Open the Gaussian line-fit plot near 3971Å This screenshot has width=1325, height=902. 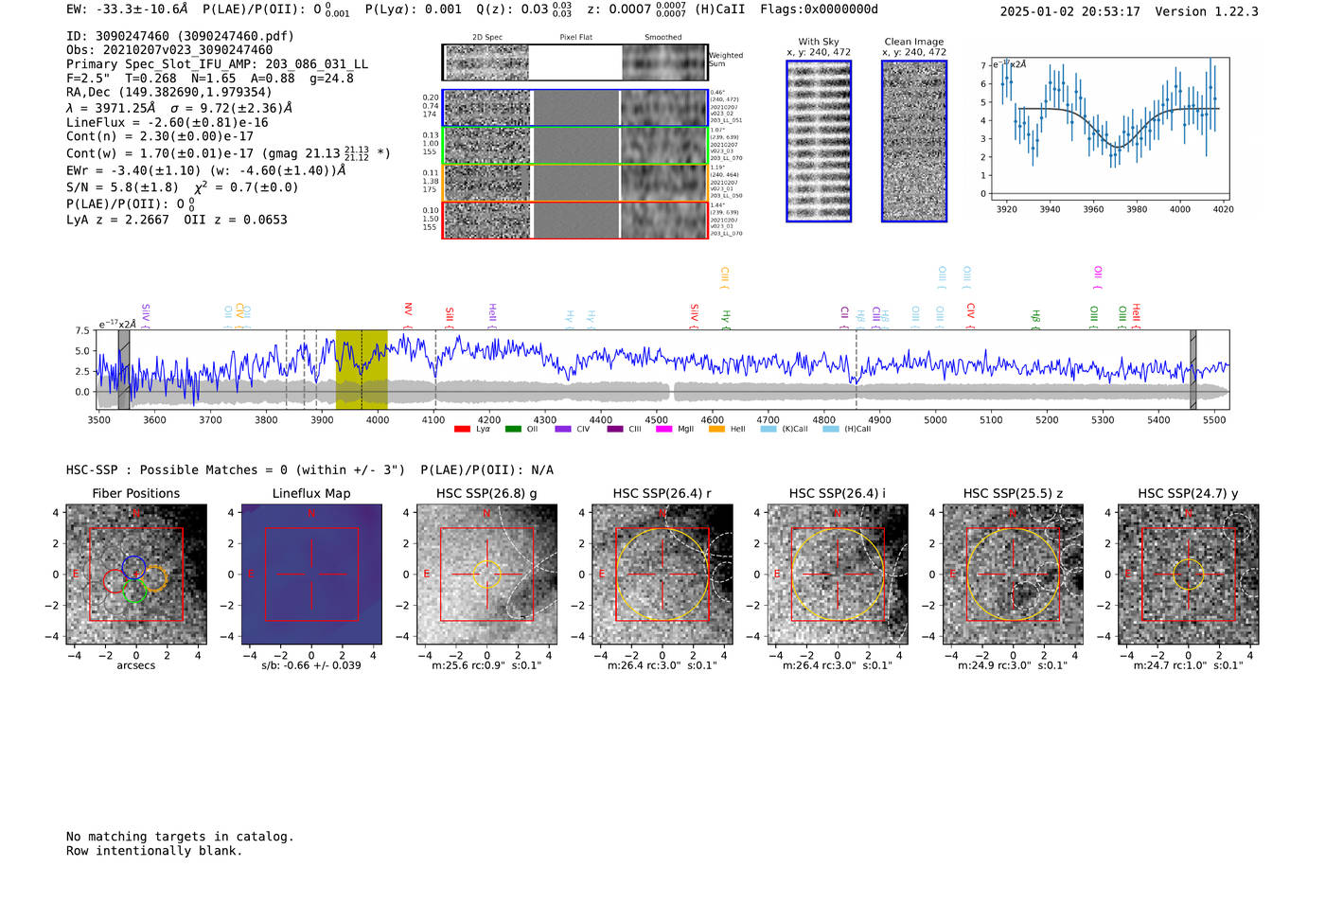pos(1111,128)
